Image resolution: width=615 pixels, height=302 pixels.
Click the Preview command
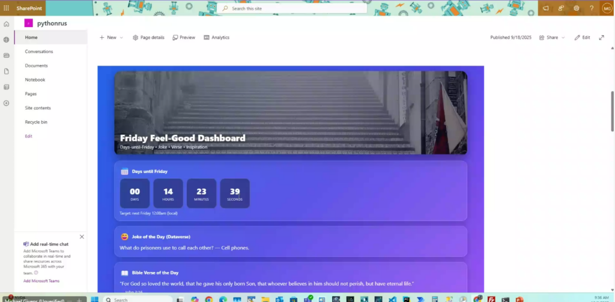184,37
